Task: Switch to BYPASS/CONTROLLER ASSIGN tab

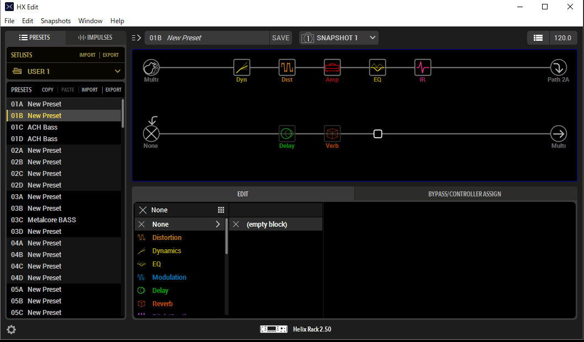Action: point(465,194)
